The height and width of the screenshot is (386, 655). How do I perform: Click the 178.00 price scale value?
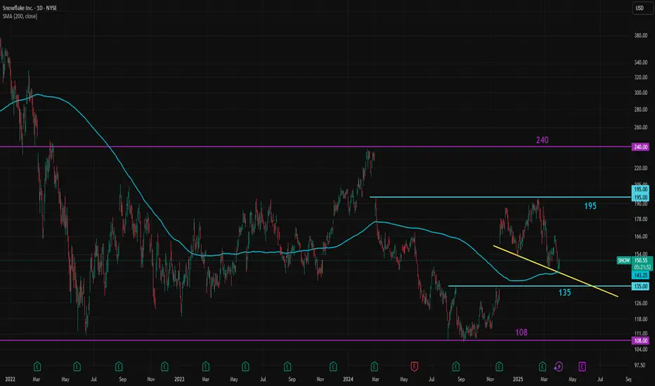(641, 220)
